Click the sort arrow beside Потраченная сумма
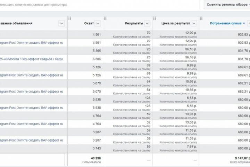250x167 pixels. point(244,23)
